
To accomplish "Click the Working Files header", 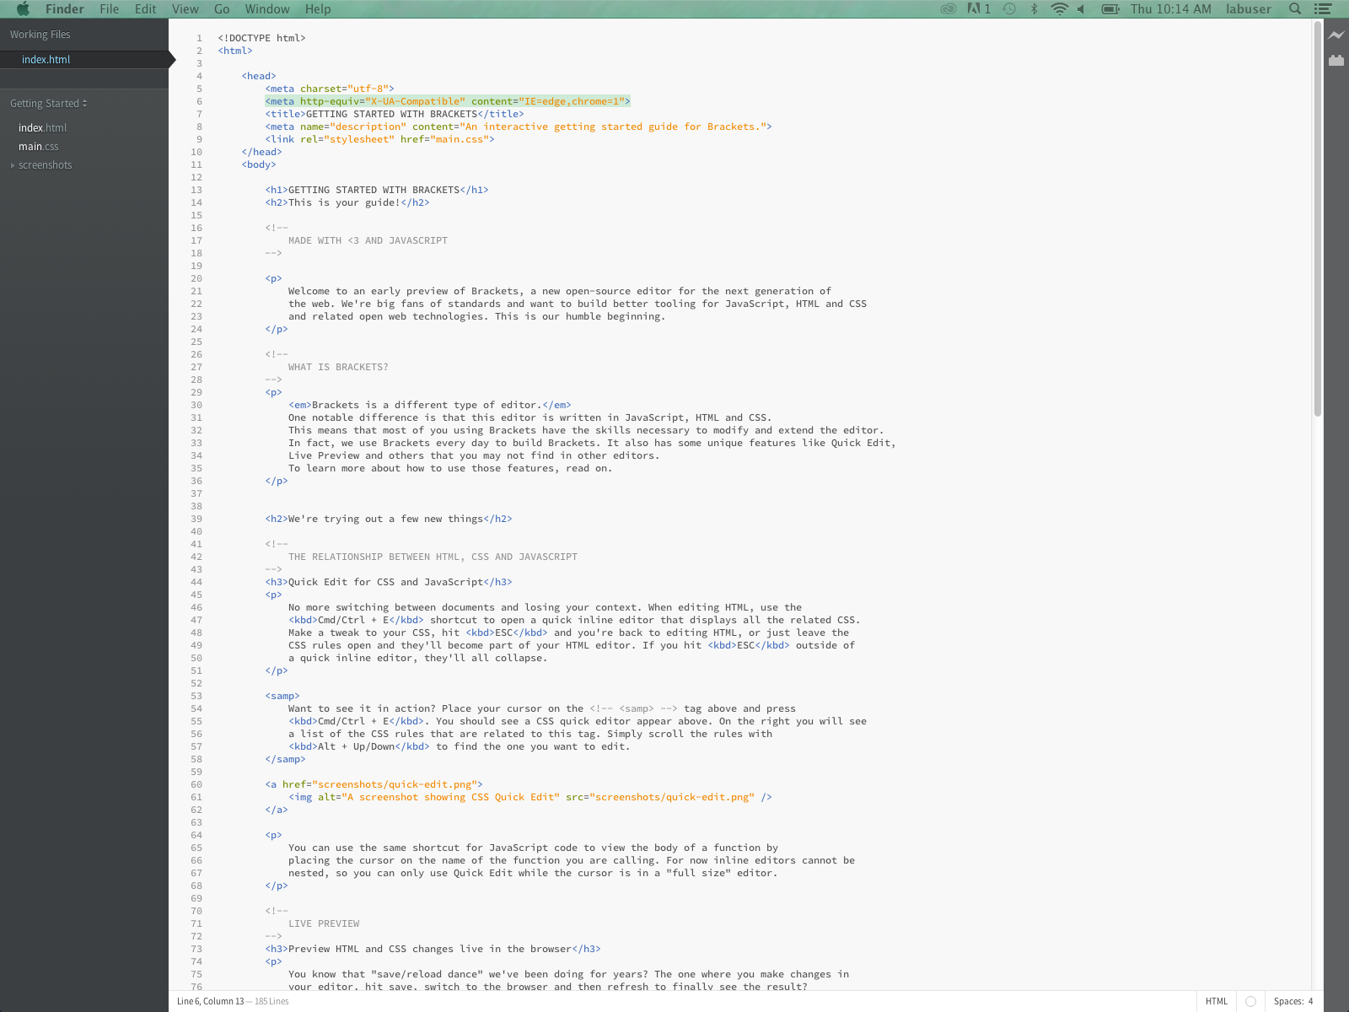I will coord(40,35).
